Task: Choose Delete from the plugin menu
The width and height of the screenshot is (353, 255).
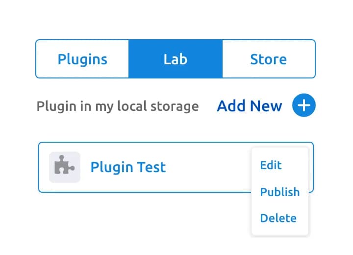Action: coord(278,218)
